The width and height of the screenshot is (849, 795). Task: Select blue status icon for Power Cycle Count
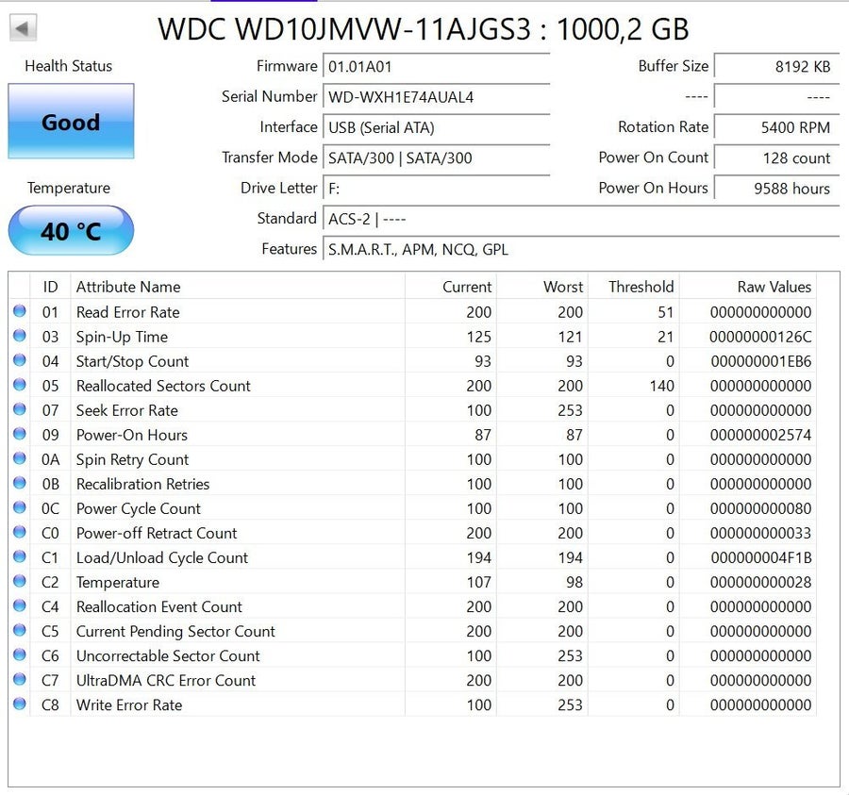pyautogui.click(x=20, y=507)
